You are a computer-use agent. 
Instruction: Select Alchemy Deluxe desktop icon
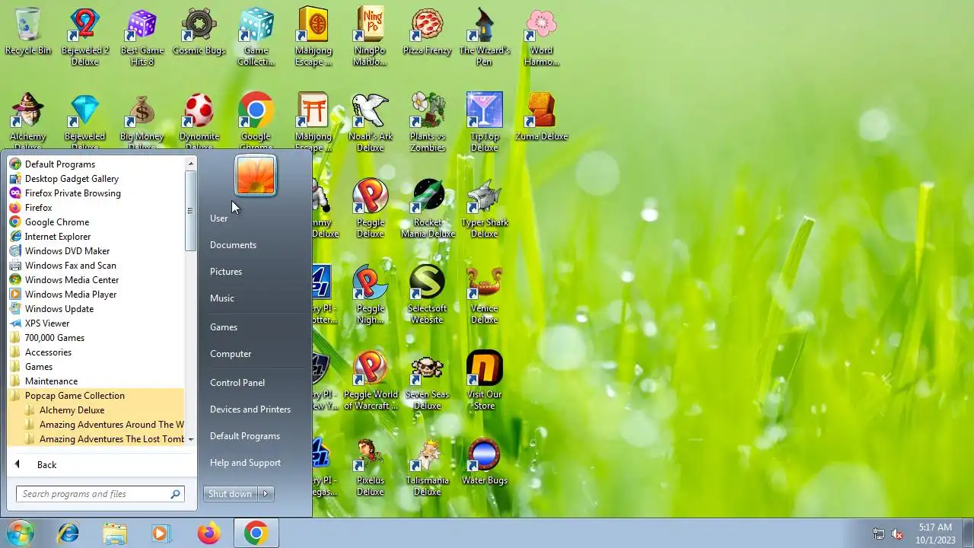28,122
